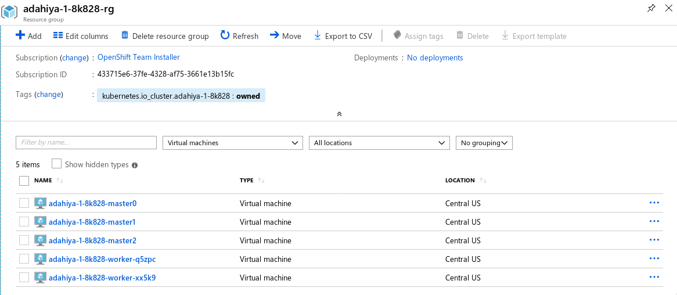Open more options for master0 row
677x295 pixels.
click(654, 203)
